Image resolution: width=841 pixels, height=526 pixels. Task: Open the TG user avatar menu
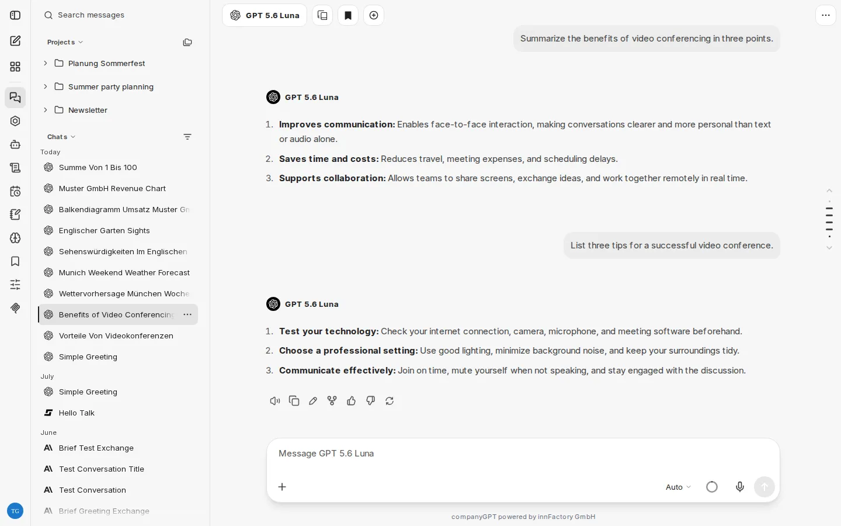[15, 511]
